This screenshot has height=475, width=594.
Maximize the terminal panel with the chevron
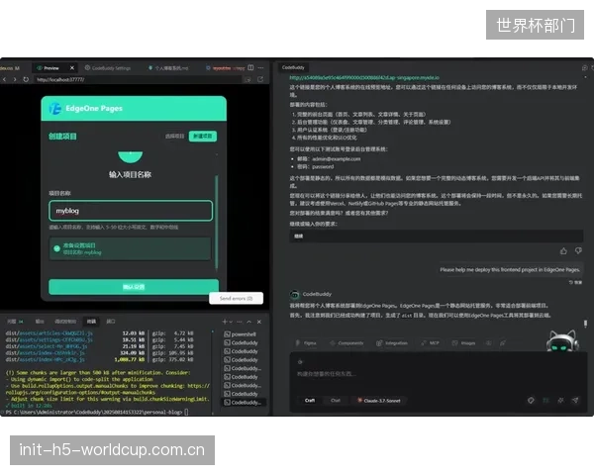tap(249, 322)
